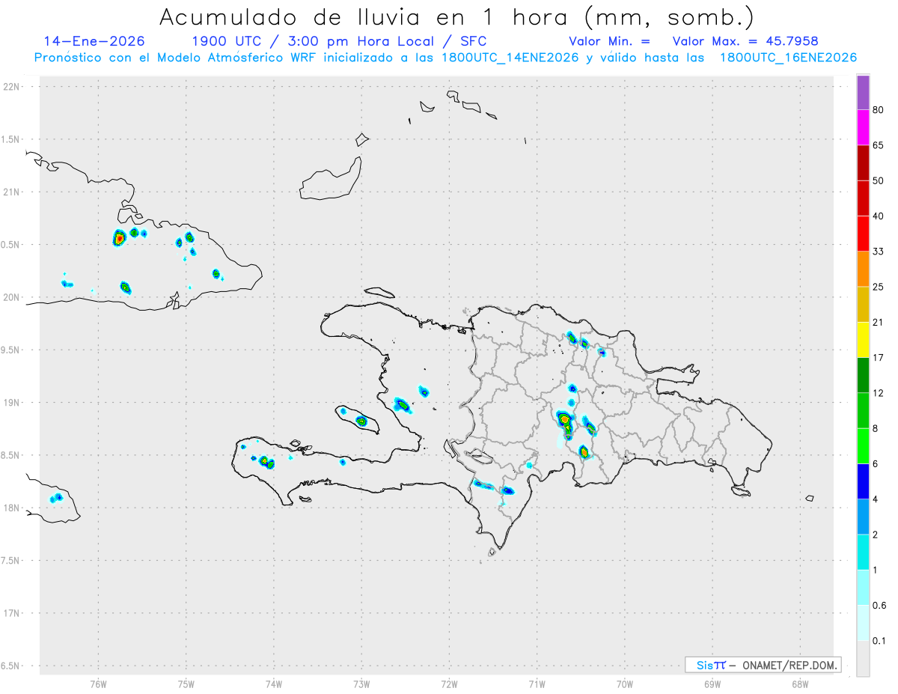Image resolution: width=898 pixels, height=694 pixels.
Task: Select the '20N' latitude label
Action: 12,297
